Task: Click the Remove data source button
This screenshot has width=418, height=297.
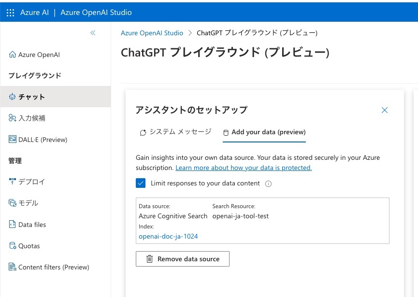Action: (182, 259)
